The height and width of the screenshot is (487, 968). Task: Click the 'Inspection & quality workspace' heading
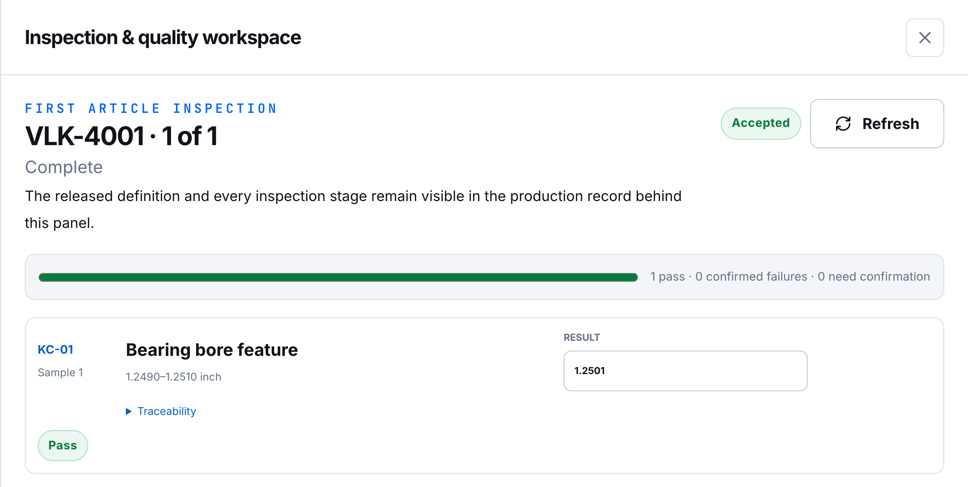[x=163, y=38]
